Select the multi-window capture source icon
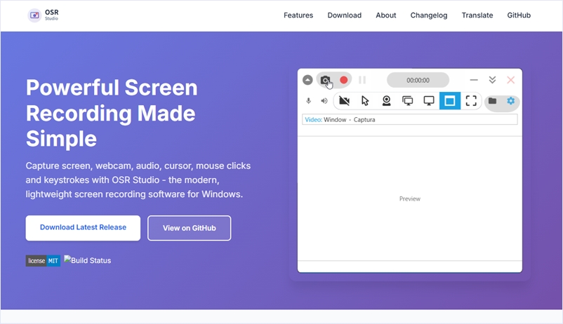This screenshot has width=563, height=324. [x=407, y=101]
